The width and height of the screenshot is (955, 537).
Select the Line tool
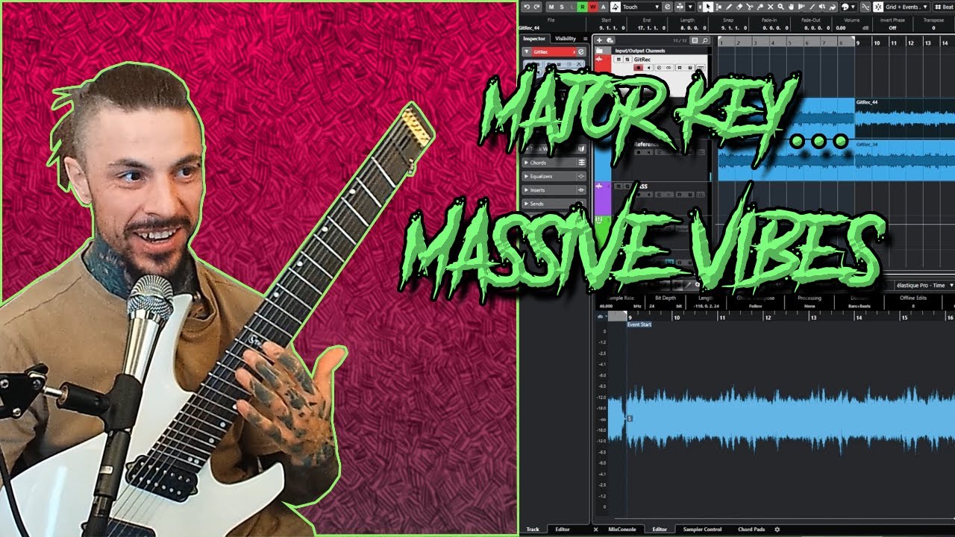pyautogui.click(x=814, y=7)
